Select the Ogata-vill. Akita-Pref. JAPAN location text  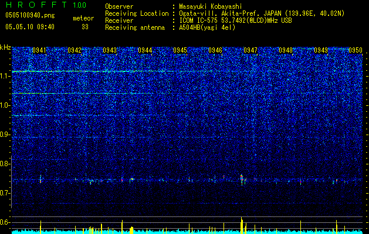point(262,13)
